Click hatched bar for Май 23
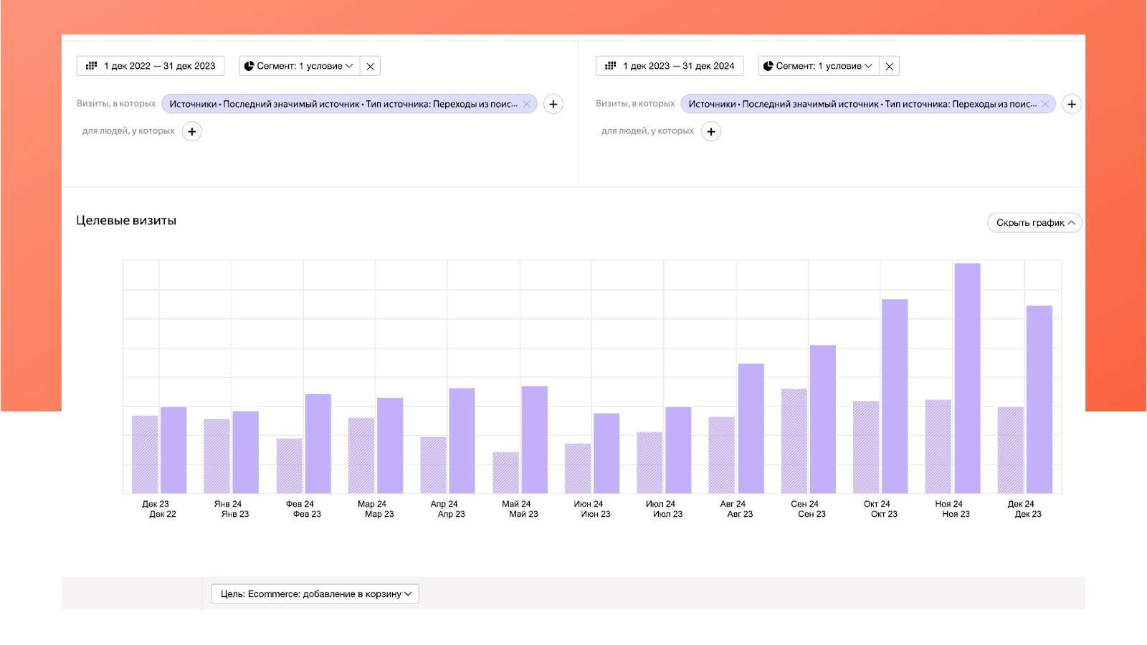The height and width of the screenshot is (645, 1147). (505, 473)
